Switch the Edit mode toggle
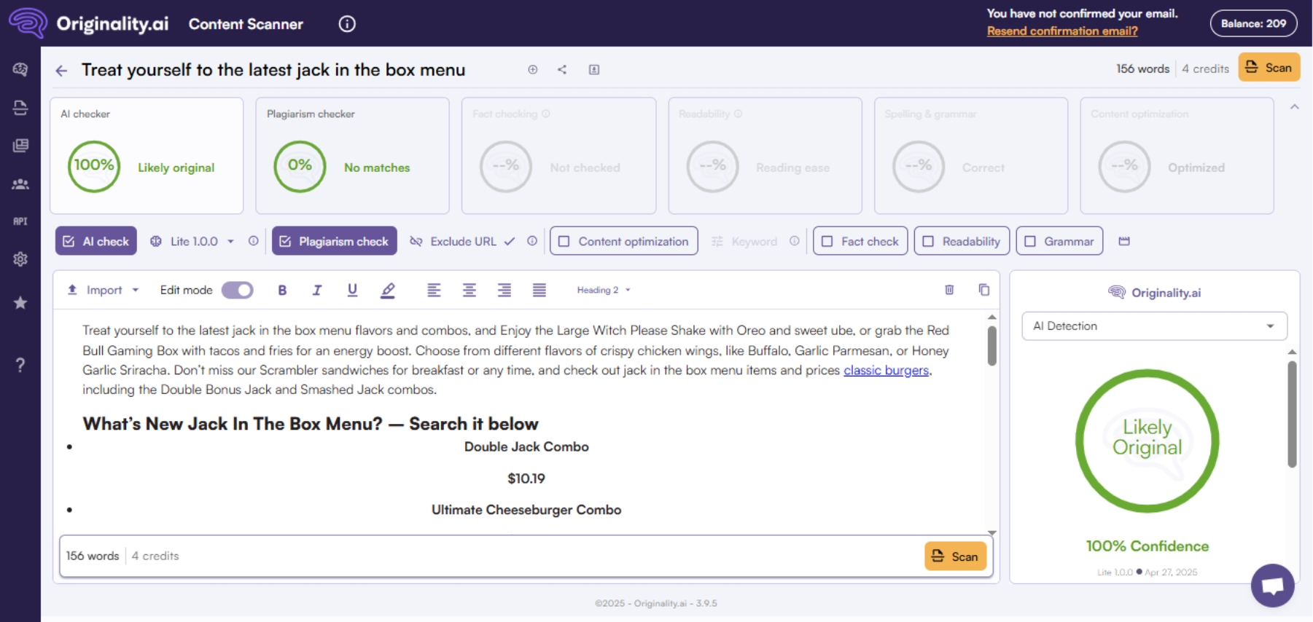Screen dimensions: 1313x622 [237, 290]
